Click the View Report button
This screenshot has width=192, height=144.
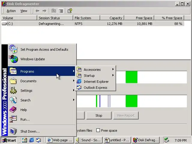click(x=126, y=115)
